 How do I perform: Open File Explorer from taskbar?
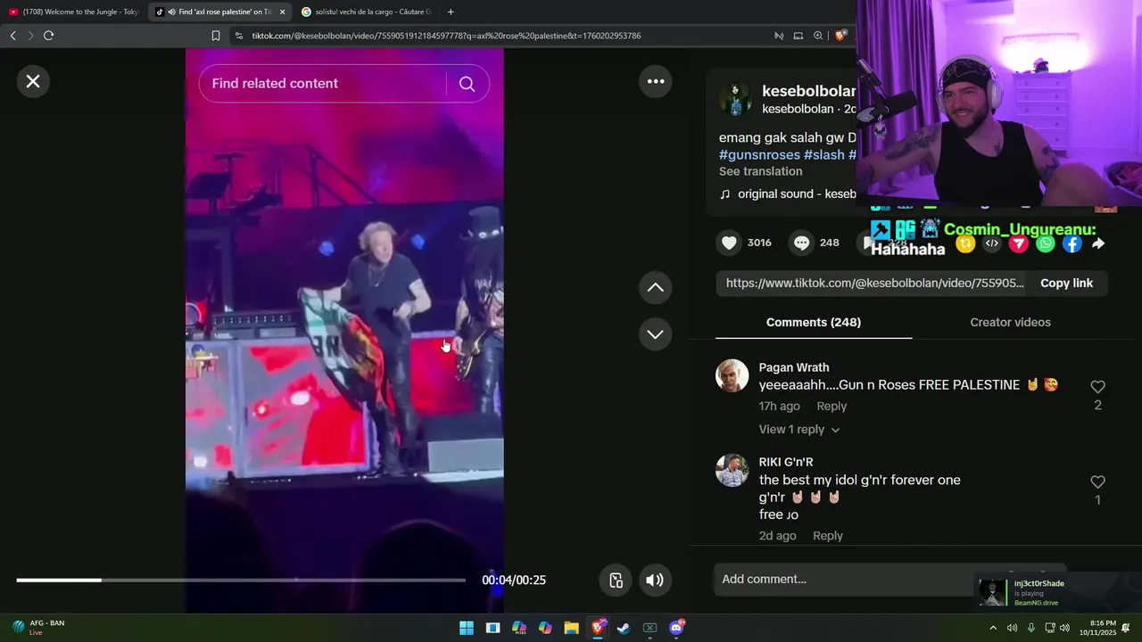coord(571,629)
